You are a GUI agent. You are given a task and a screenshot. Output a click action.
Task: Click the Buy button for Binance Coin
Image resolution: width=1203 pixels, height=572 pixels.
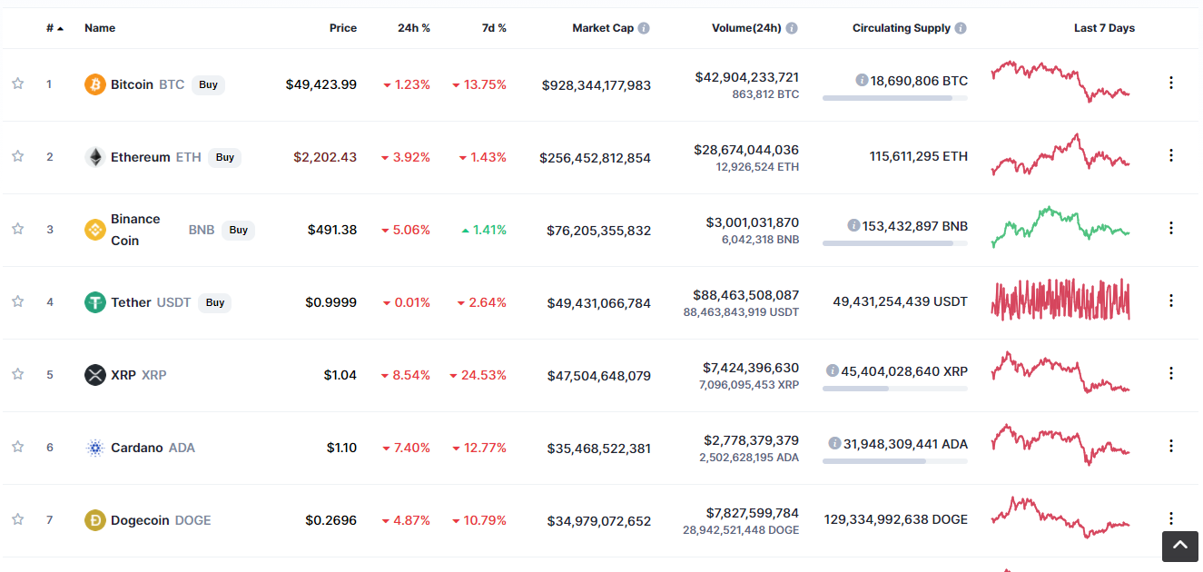coord(239,230)
